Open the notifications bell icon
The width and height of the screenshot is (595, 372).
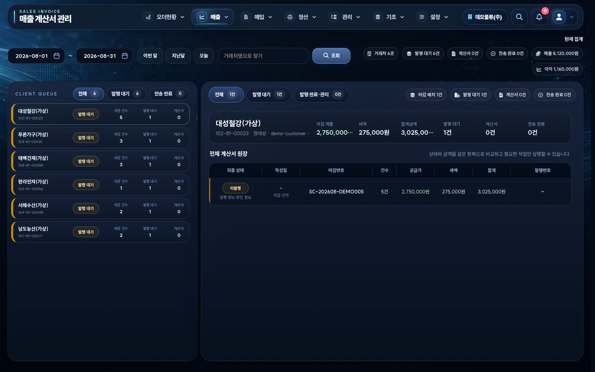point(539,17)
